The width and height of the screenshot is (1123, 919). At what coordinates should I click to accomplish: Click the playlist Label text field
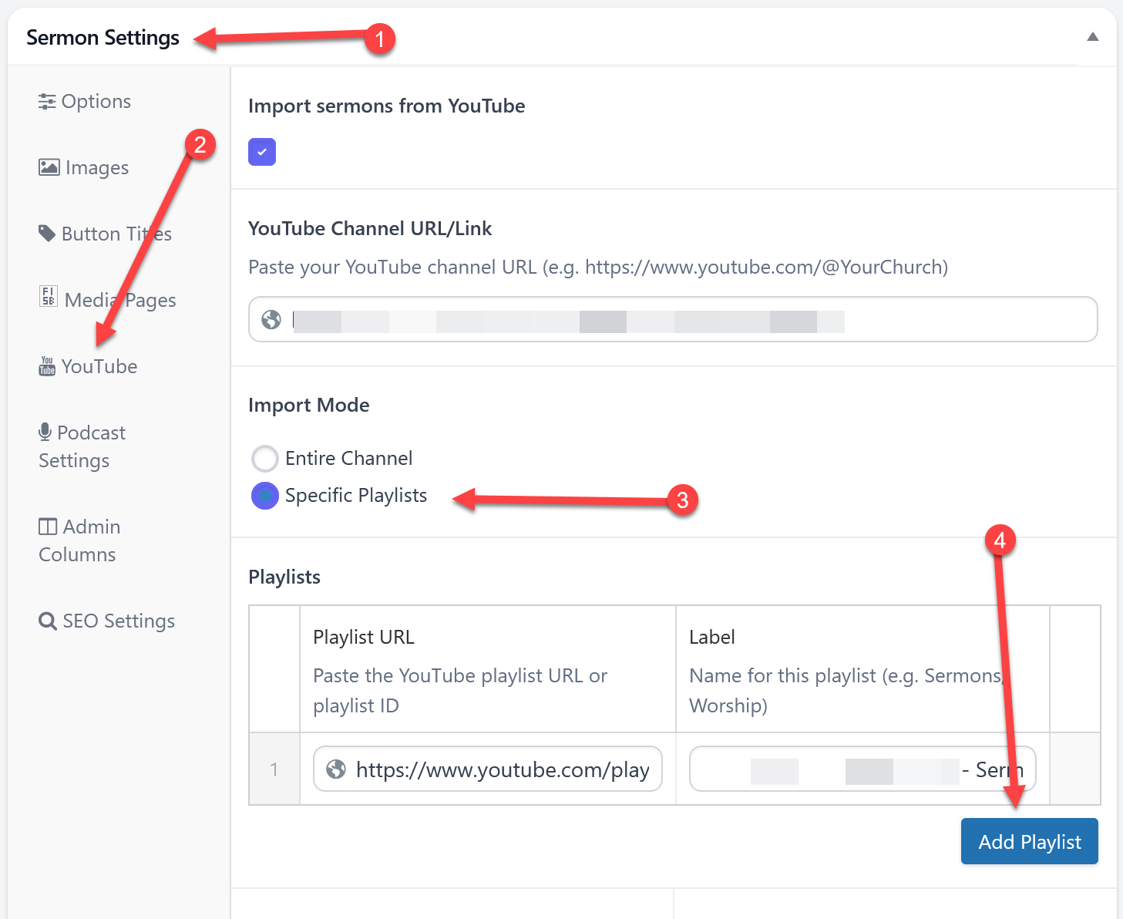click(x=862, y=769)
